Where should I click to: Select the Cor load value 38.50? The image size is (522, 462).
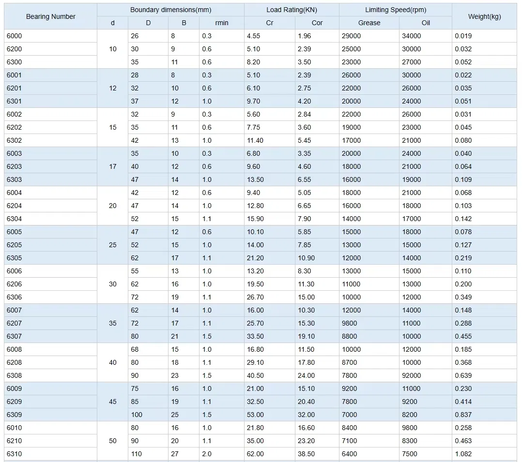point(306,454)
